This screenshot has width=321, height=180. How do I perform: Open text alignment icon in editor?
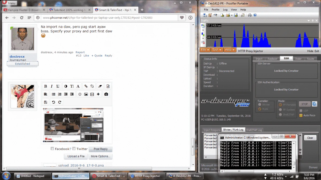[45, 94]
